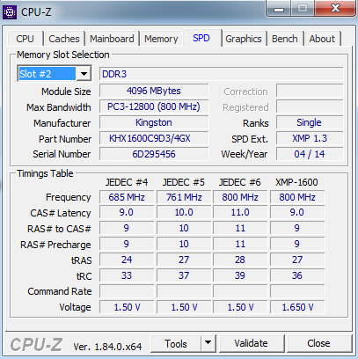Image resolution: width=358 pixels, height=359 pixels.
Task: Open the About tab
Action: pyautogui.click(x=322, y=39)
